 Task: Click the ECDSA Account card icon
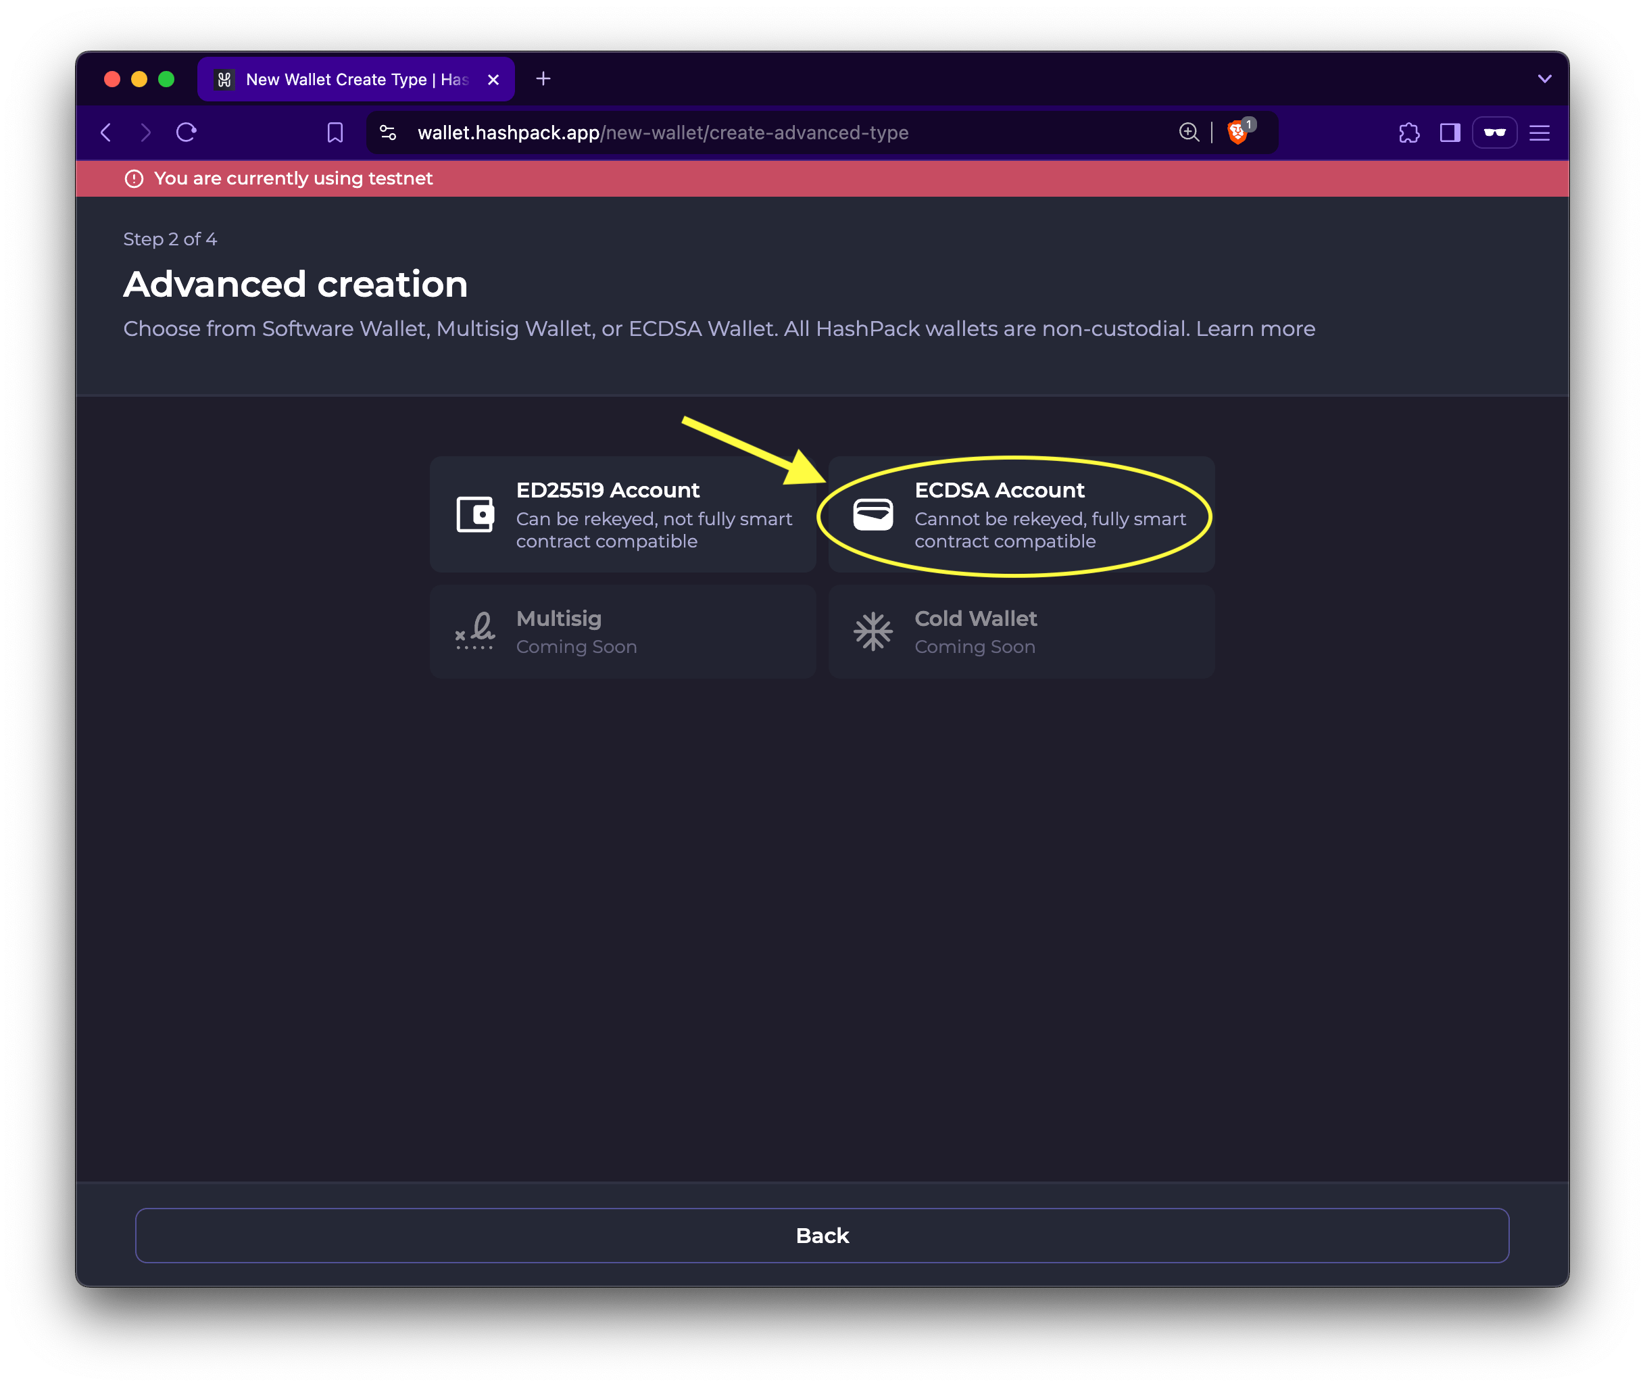point(873,515)
